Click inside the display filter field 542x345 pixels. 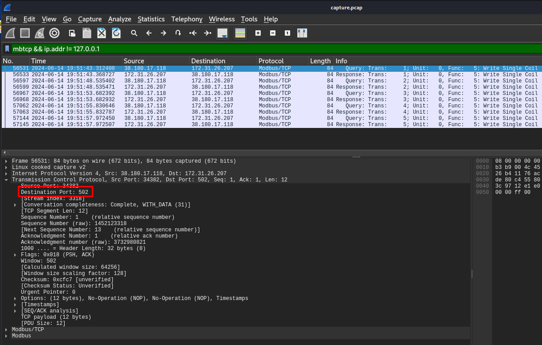point(267,49)
